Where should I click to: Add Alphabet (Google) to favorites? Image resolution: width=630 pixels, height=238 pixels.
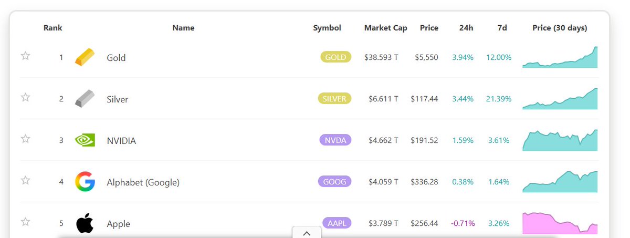pos(25,181)
